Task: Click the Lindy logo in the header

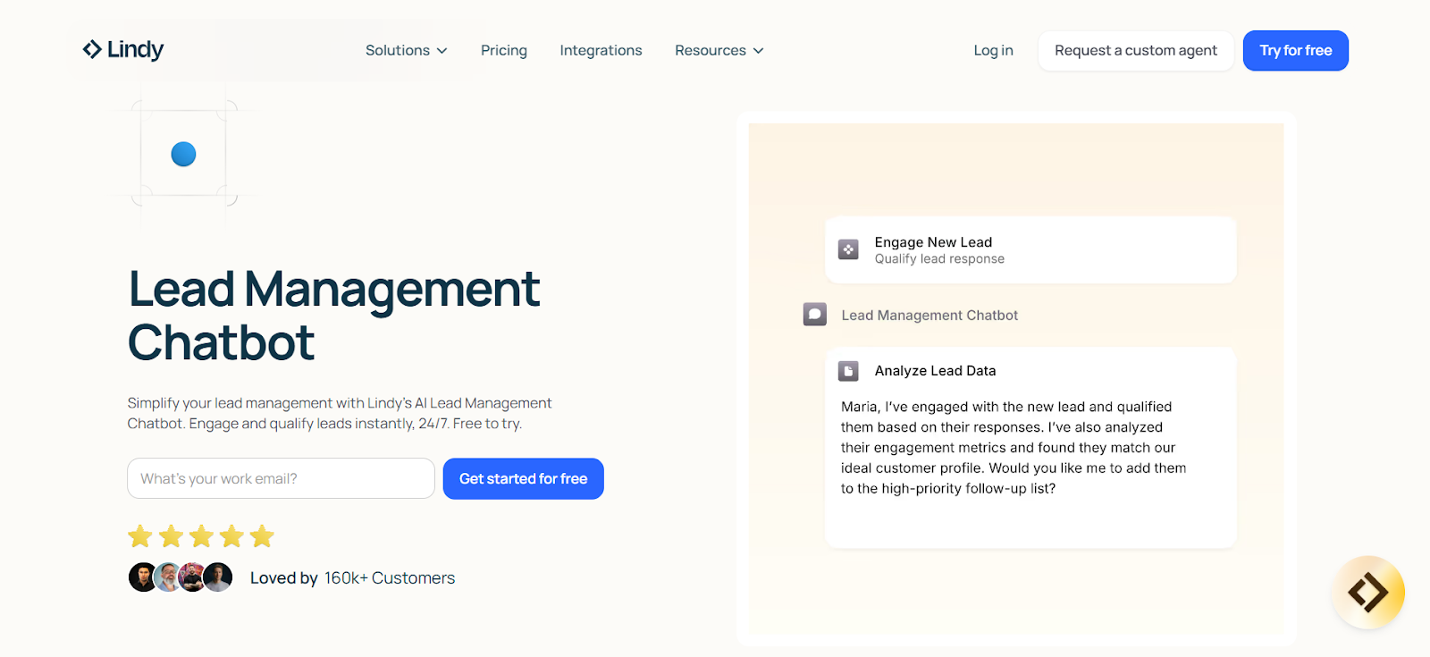Action: 123,49
